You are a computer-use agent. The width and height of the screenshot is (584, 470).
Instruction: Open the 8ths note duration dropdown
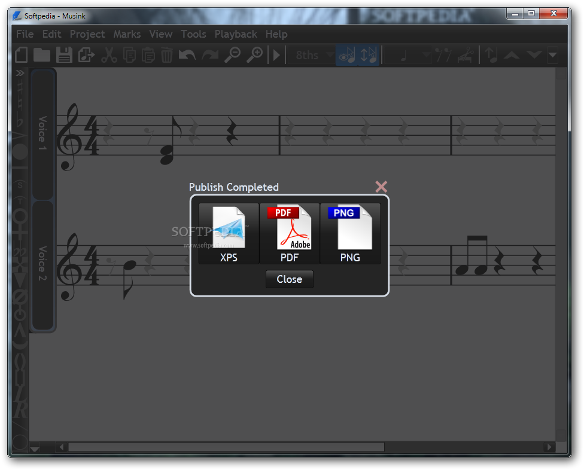pyautogui.click(x=311, y=55)
